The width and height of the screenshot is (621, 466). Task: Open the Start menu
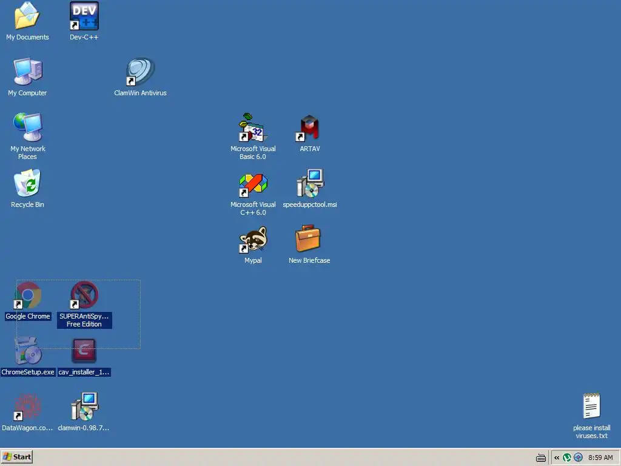point(16,457)
